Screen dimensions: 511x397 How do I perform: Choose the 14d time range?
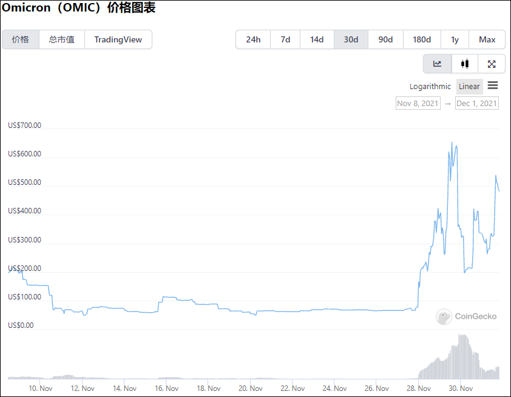coord(317,39)
